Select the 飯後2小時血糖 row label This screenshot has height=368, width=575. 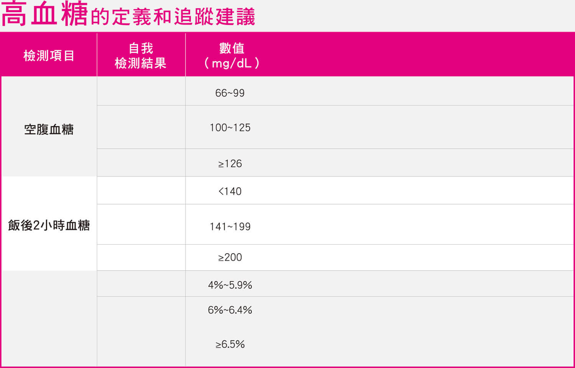(x=49, y=225)
